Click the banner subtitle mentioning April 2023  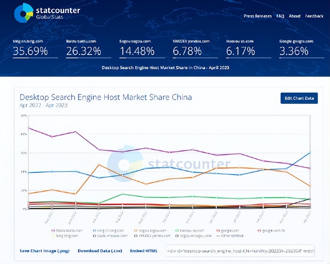(x=165, y=68)
